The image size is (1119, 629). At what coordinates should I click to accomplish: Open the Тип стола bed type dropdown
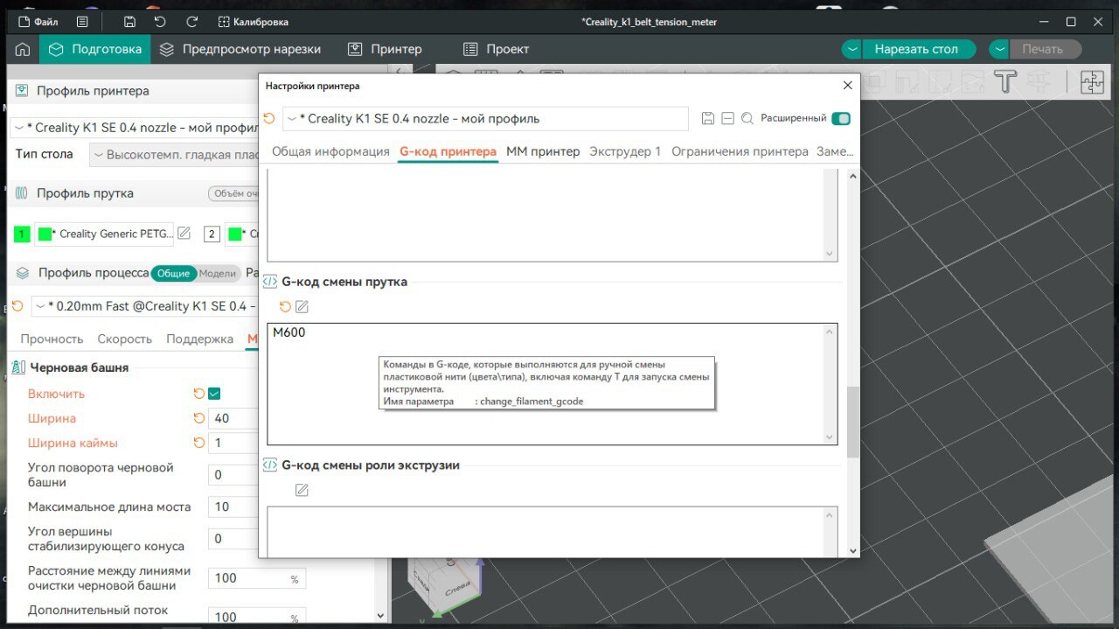coord(175,155)
